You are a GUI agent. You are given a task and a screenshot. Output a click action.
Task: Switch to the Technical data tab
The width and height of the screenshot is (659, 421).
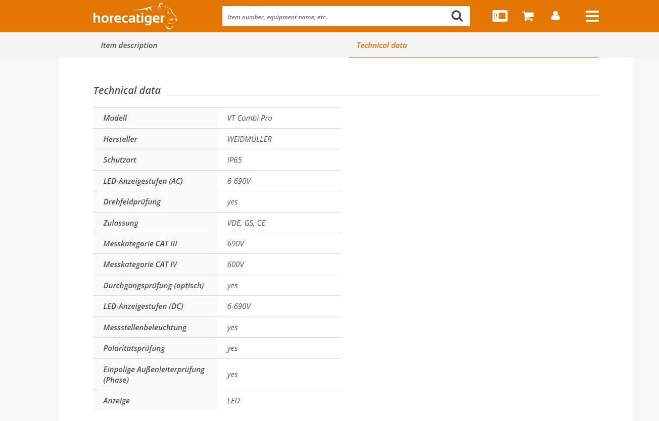(x=382, y=45)
